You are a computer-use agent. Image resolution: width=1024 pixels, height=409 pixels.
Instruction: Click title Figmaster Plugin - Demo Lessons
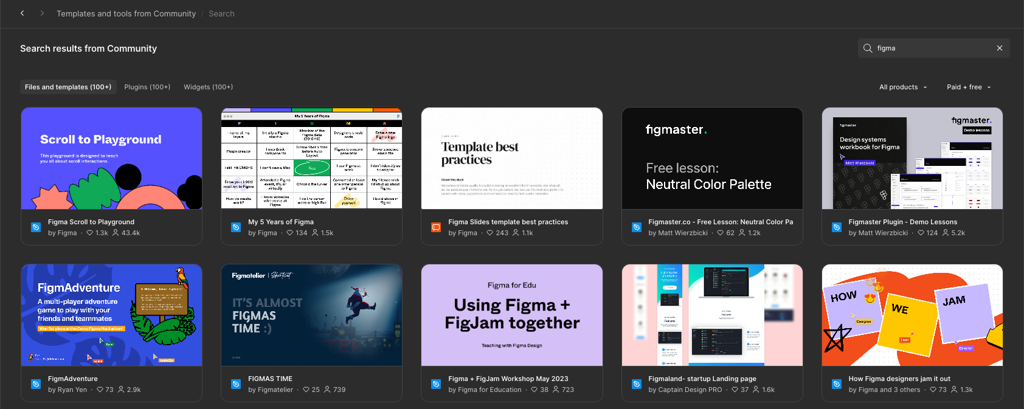(x=903, y=222)
